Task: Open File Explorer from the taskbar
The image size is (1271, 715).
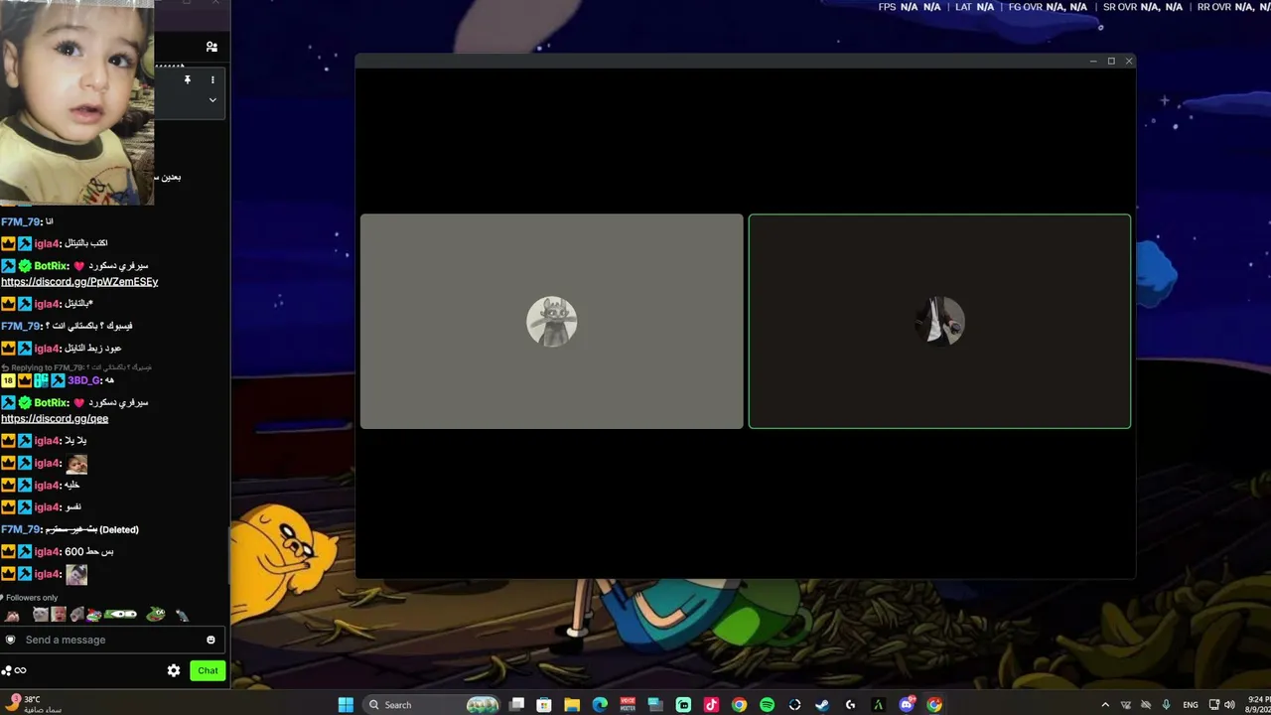Action: [x=572, y=705]
